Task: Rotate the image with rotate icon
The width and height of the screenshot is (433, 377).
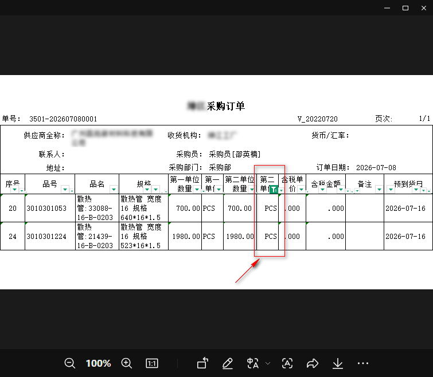Action: [202, 363]
